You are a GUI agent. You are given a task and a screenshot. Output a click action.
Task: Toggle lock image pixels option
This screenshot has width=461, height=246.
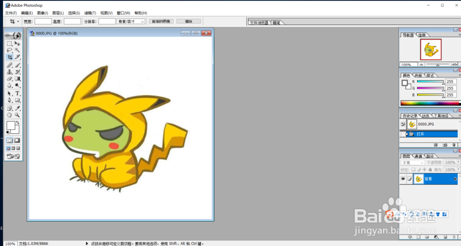pos(419,170)
